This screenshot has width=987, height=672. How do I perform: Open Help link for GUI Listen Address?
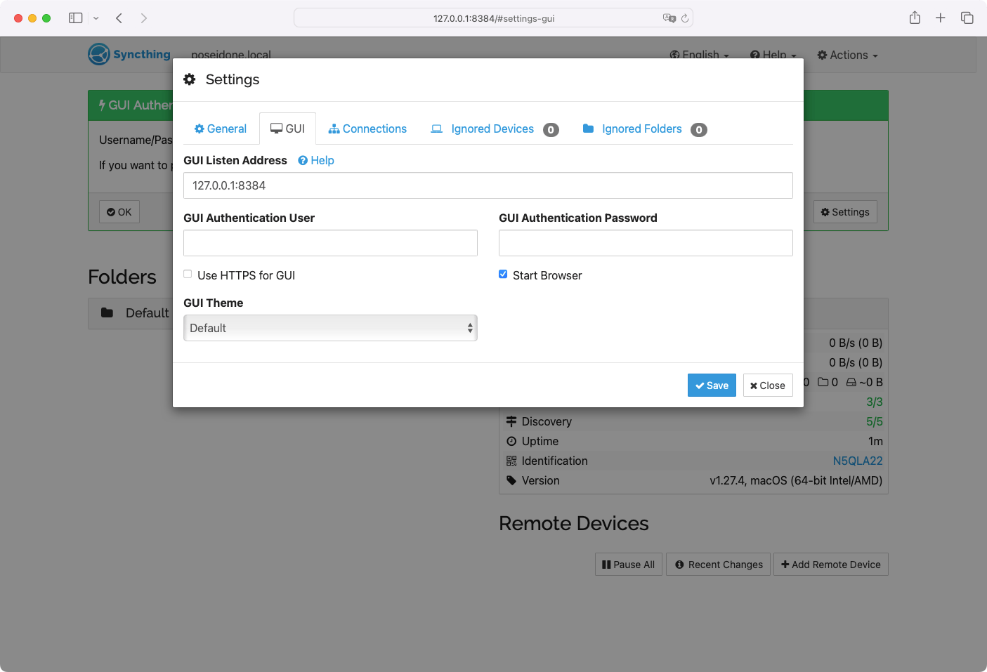click(316, 161)
